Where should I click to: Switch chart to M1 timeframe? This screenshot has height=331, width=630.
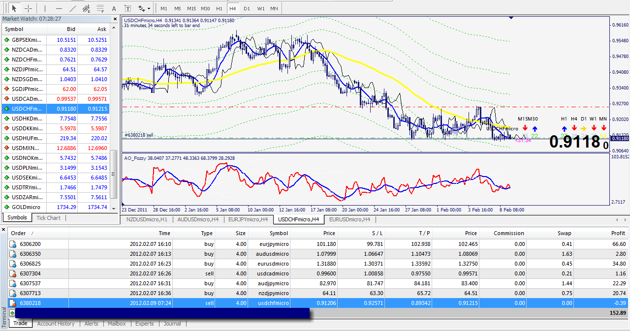click(x=164, y=8)
